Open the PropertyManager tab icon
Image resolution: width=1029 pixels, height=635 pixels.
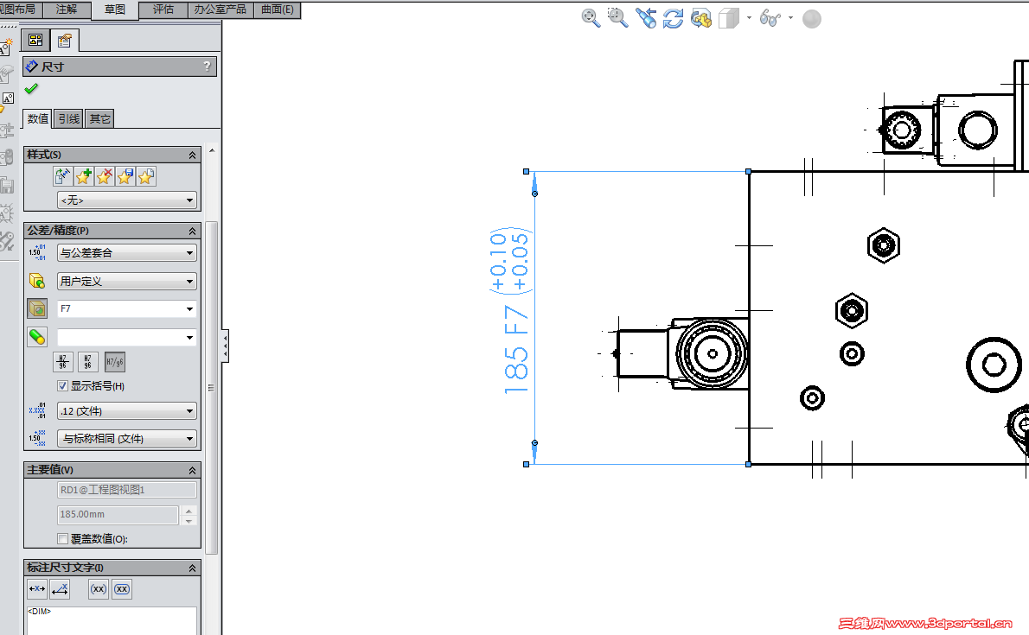(64, 41)
